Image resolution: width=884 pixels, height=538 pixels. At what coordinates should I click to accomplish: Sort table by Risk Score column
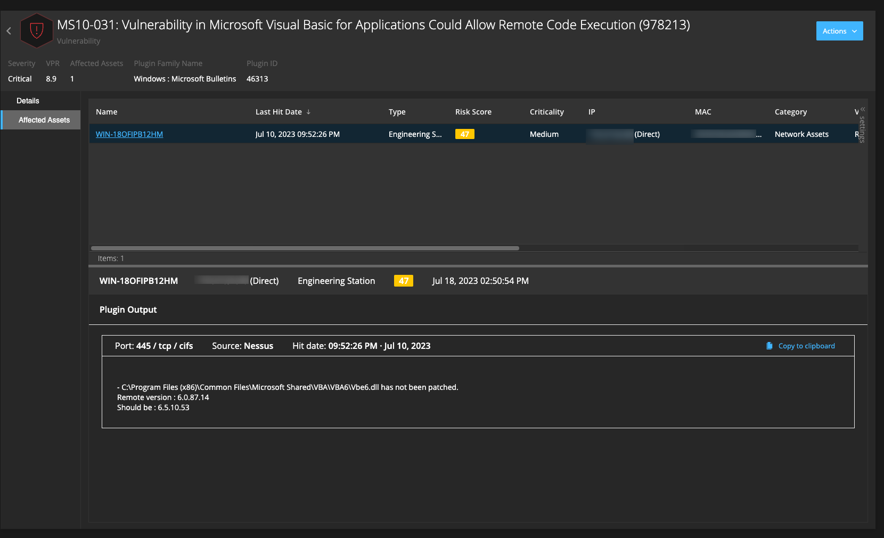[x=473, y=112]
